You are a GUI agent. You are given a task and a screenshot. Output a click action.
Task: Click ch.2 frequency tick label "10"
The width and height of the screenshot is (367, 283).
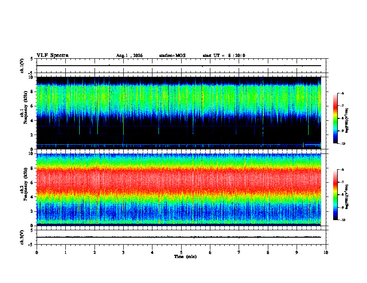(x=32, y=154)
